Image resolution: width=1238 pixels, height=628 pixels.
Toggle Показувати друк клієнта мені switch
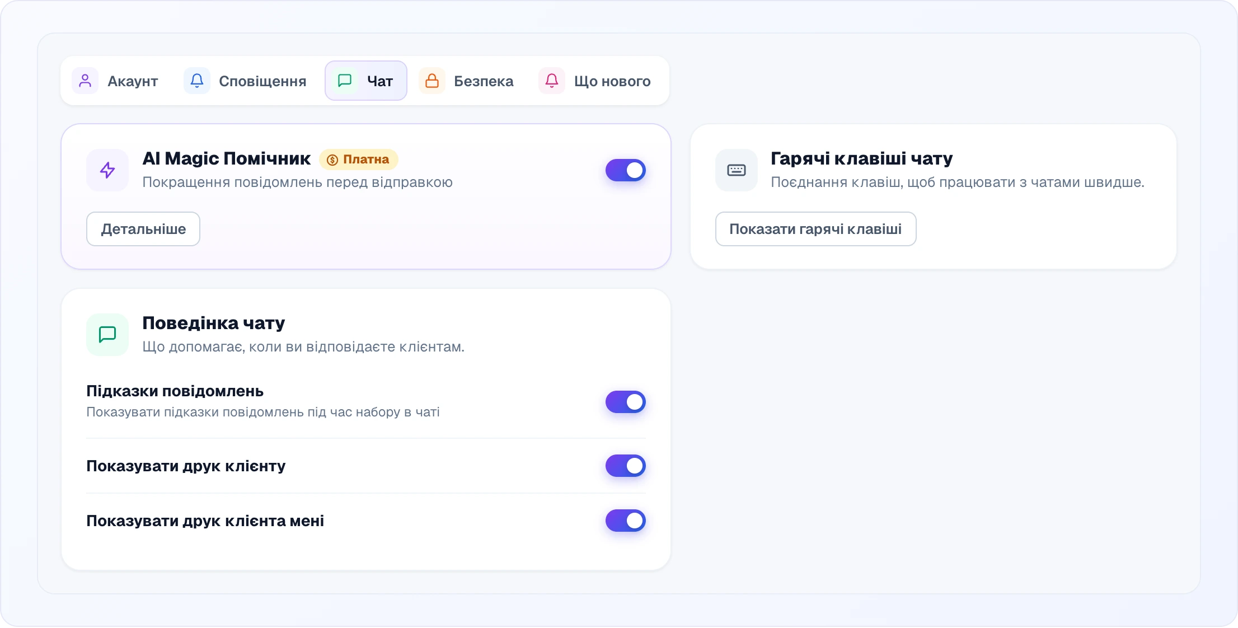click(626, 521)
